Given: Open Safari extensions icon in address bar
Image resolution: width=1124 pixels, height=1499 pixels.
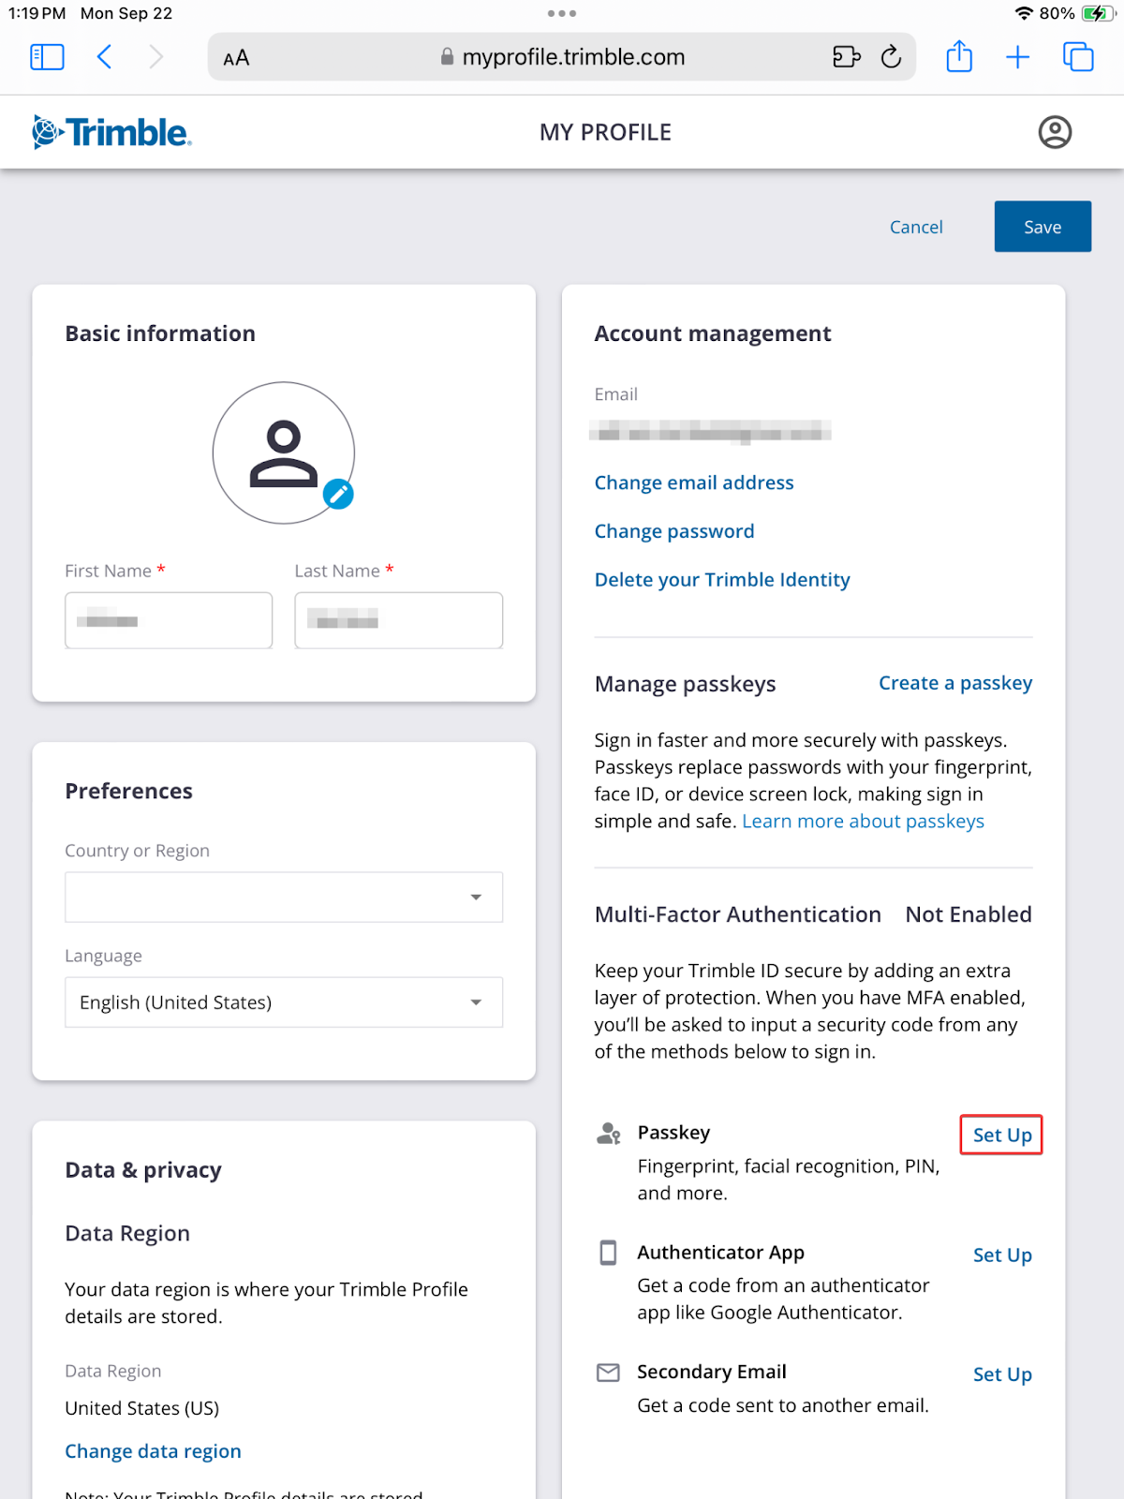Looking at the screenshot, I should pos(846,57).
